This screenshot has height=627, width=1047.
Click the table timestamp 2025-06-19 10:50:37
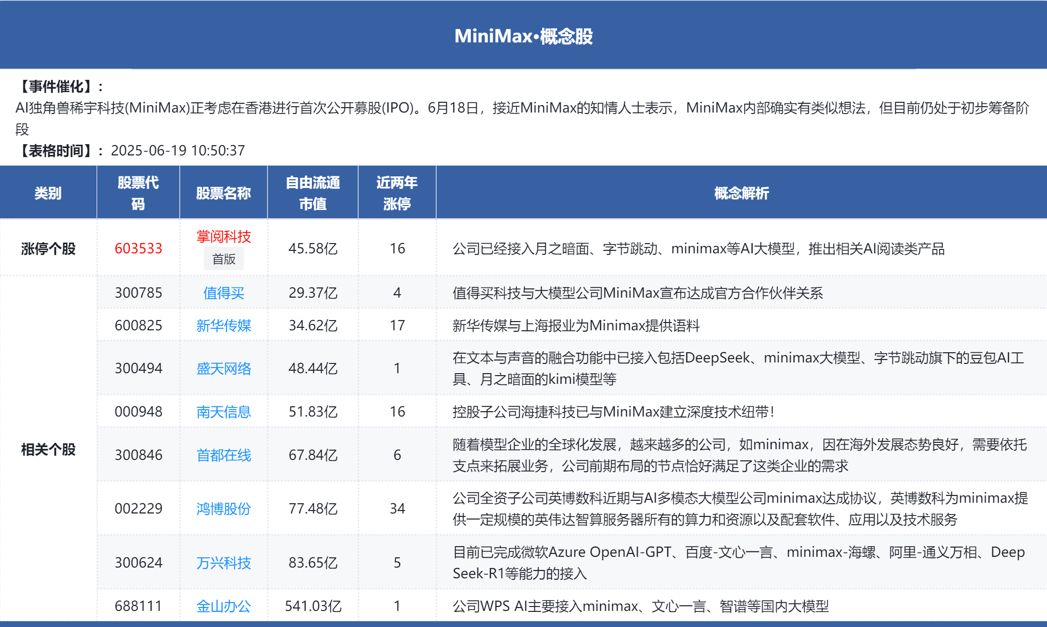(x=178, y=151)
